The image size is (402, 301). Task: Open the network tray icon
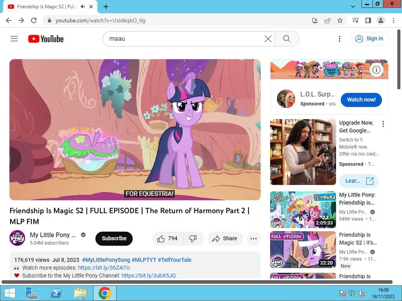pos(352,293)
